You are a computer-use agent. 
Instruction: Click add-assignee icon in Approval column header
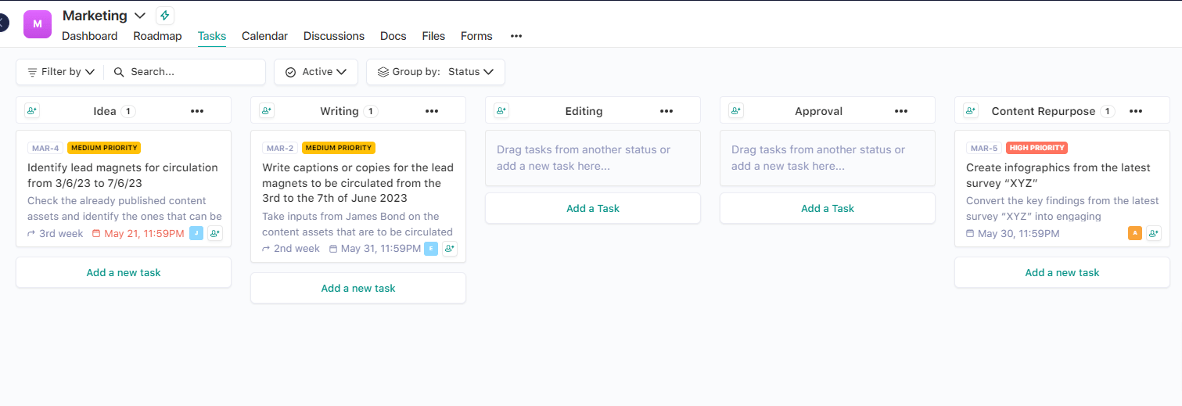[736, 111]
